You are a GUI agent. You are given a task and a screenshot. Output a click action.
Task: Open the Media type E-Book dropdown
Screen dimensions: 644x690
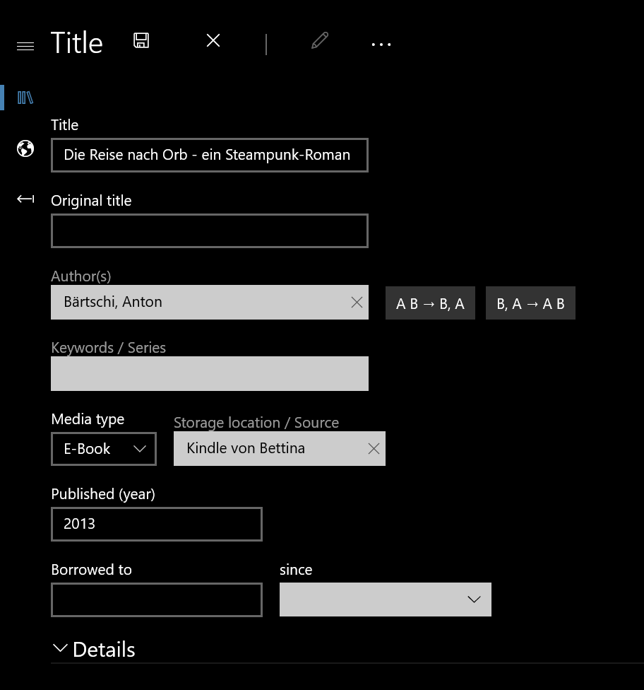[x=104, y=449]
